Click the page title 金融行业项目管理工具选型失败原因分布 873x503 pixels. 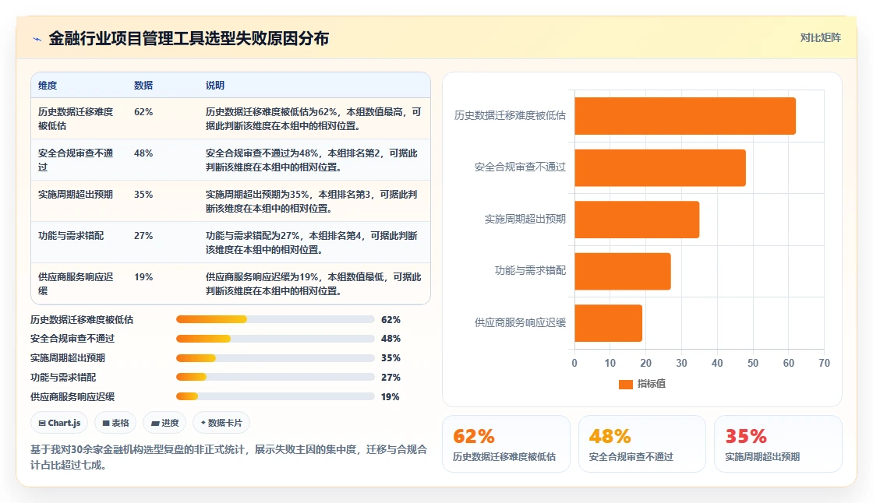click(x=189, y=38)
